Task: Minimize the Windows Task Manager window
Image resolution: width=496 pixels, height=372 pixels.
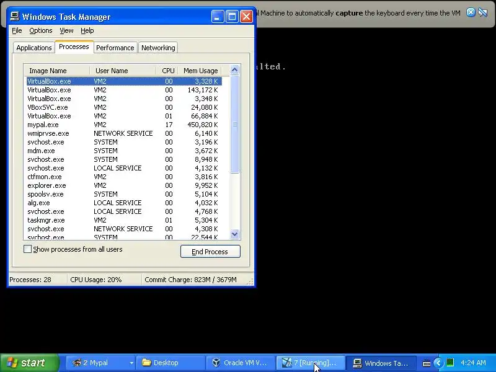Action: coord(218,17)
